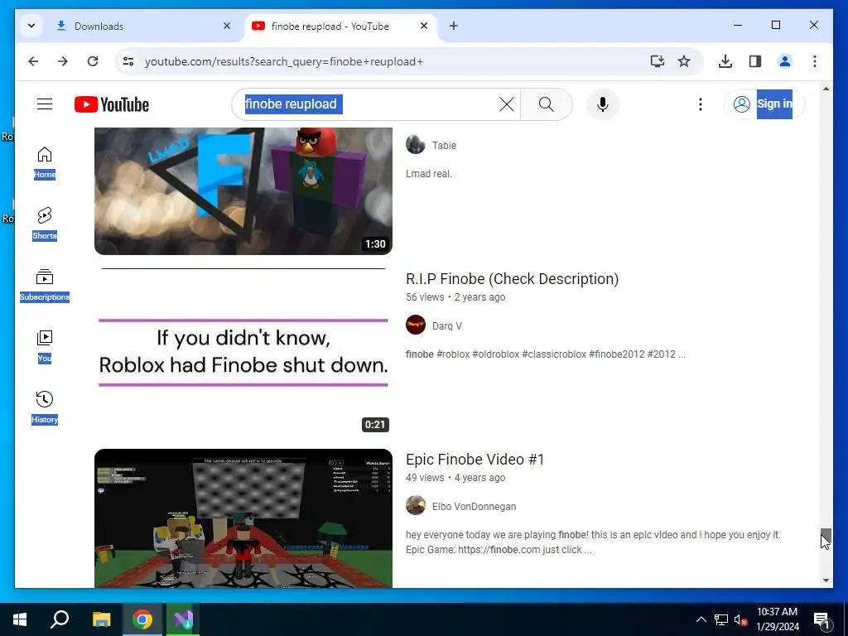Reload the current page
Screen dimensions: 848x636
pos(93,61)
